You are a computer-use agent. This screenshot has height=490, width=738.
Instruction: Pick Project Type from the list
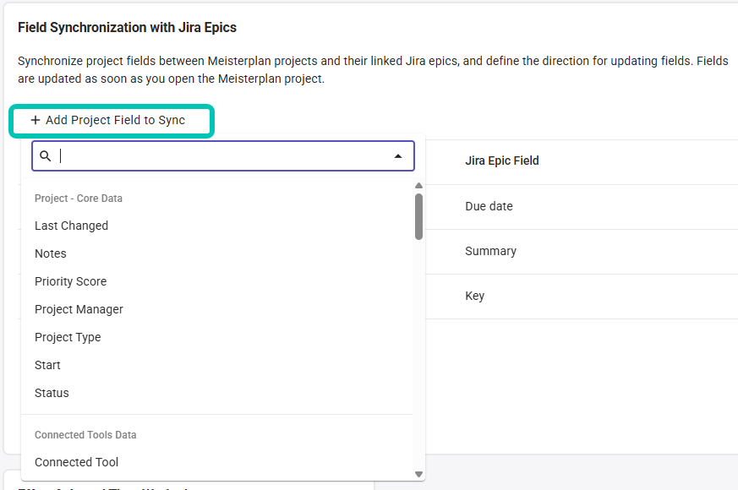(216, 337)
